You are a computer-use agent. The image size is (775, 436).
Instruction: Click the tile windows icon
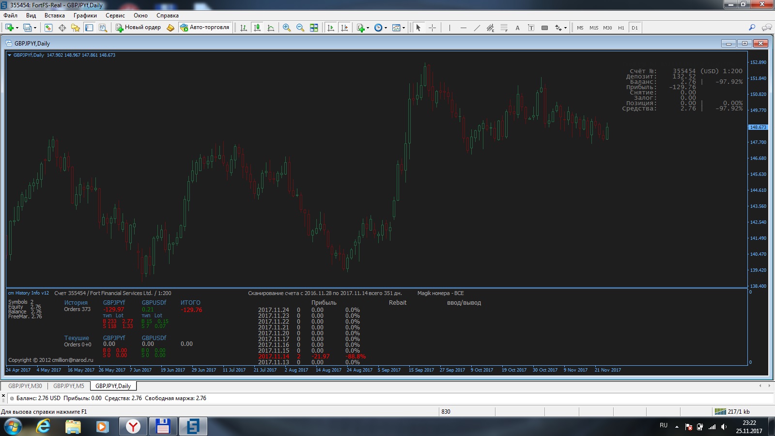point(314,28)
